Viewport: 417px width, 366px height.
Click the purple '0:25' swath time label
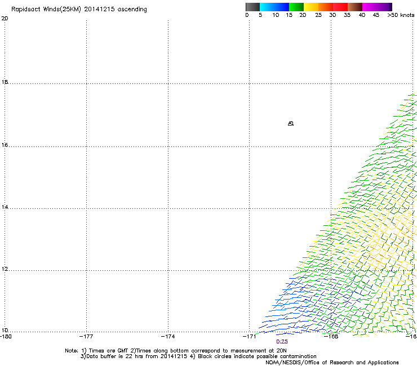[282, 342]
